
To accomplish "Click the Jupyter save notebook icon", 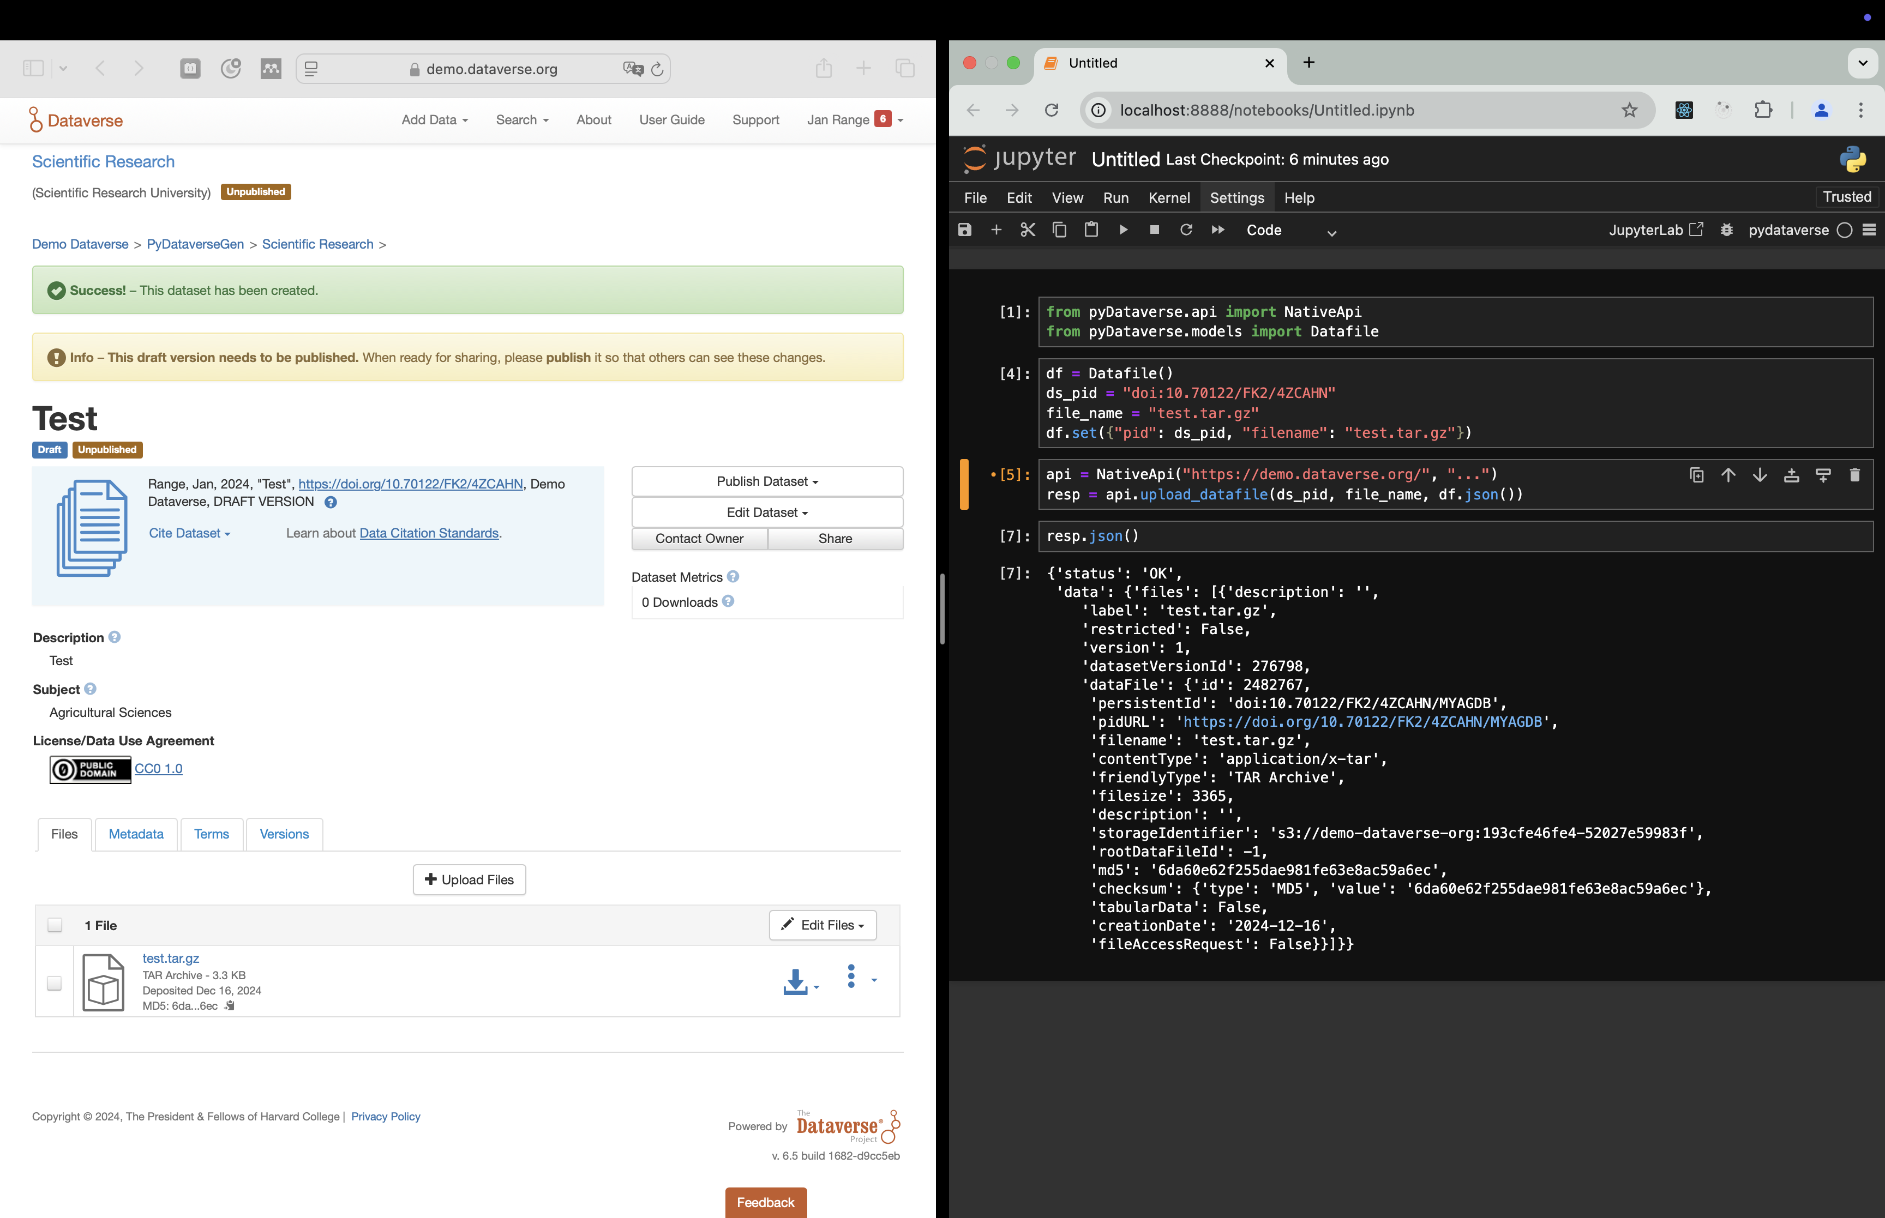I will coord(964,230).
